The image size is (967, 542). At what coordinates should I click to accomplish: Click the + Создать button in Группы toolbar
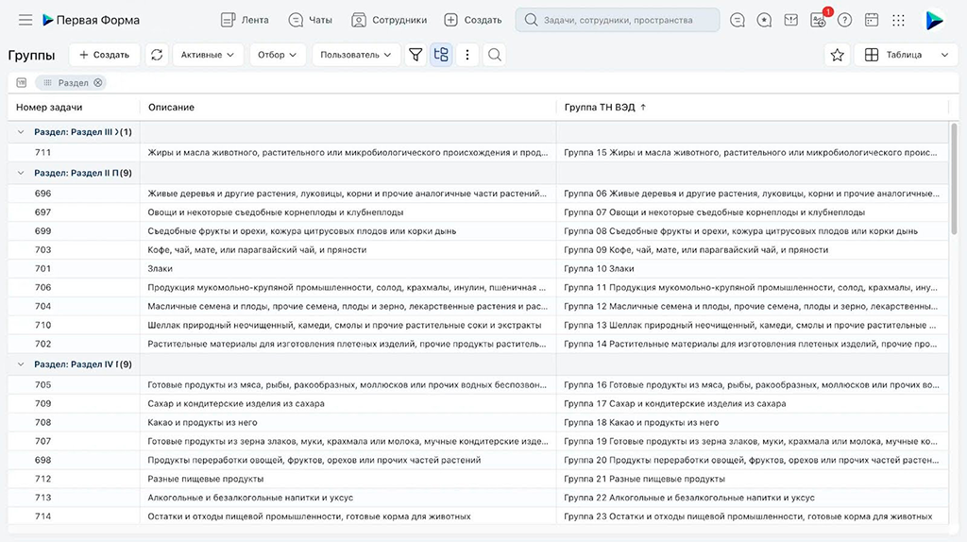tap(104, 55)
